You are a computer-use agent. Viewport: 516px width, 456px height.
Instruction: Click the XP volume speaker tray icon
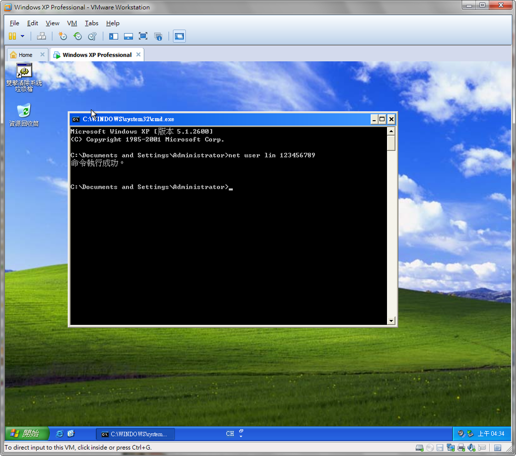click(462, 434)
